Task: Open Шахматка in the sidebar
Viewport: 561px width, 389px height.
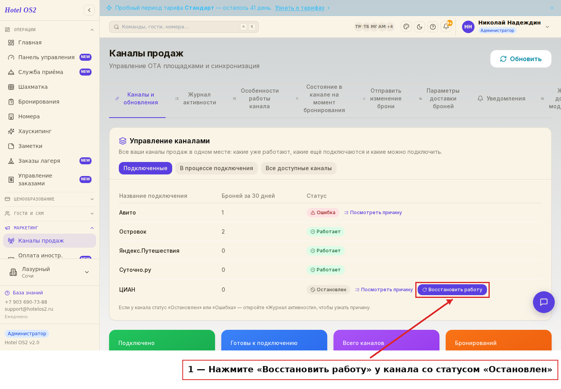Action: coord(49,87)
